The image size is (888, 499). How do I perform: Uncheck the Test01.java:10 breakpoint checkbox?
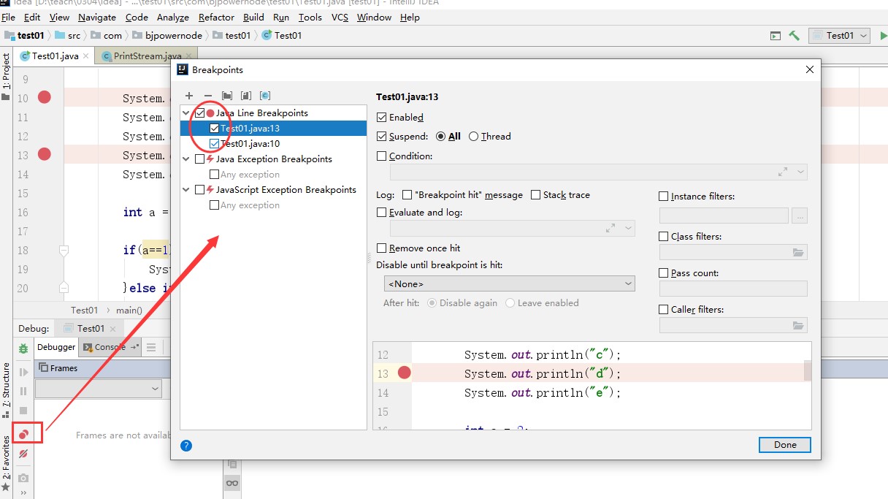click(215, 144)
